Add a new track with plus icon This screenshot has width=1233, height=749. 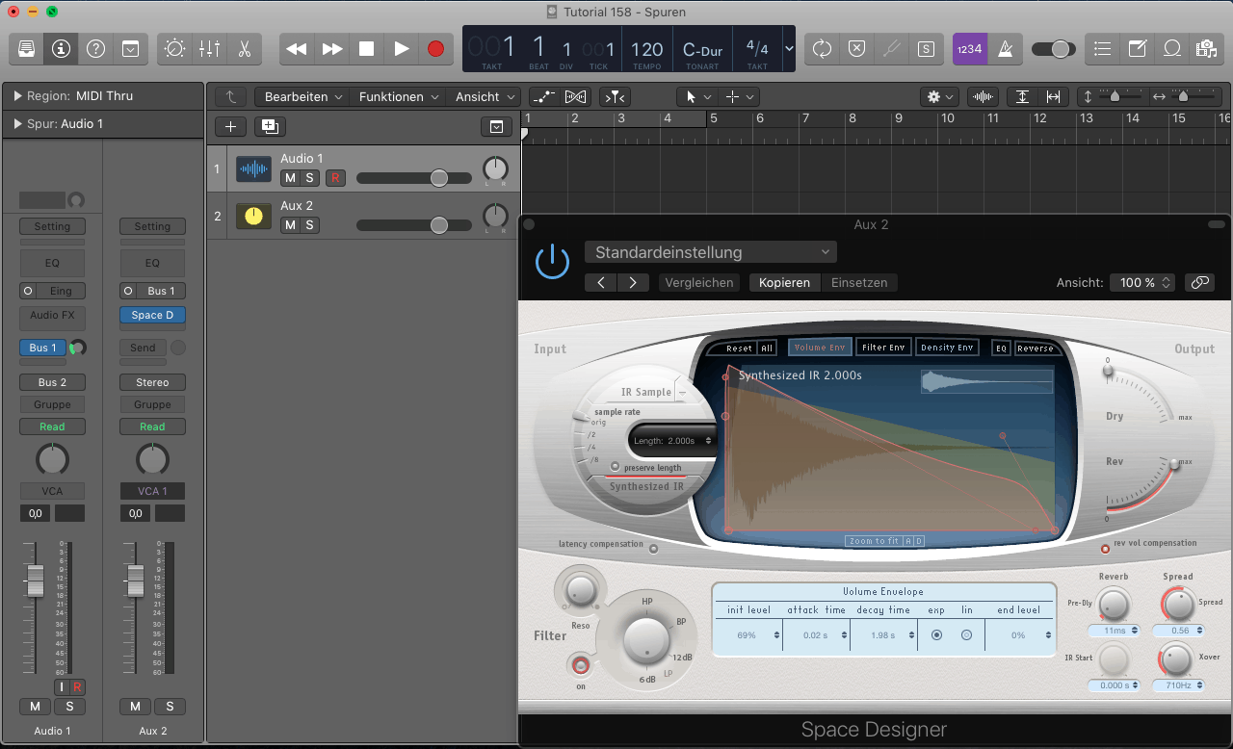point(229,126)
